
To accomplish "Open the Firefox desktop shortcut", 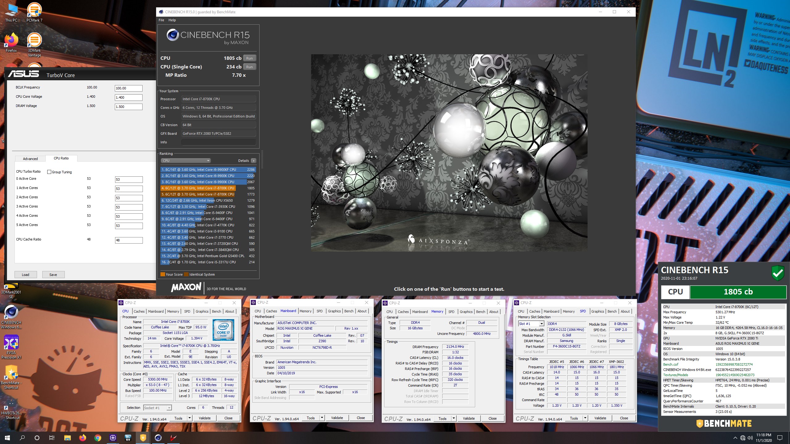I will click(11, 43).
